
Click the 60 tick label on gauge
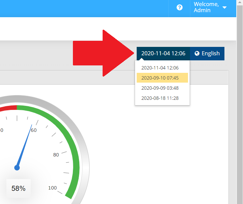(34, 130)
